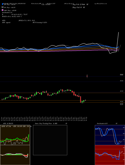This screenshot has height=165, width=125.
Task: Click the 'Stochastics: 21' readout
Action: pyautogui.click(x=7, y=12)
